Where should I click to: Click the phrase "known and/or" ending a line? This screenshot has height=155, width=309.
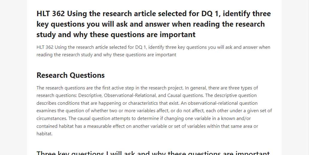point(236,118)
